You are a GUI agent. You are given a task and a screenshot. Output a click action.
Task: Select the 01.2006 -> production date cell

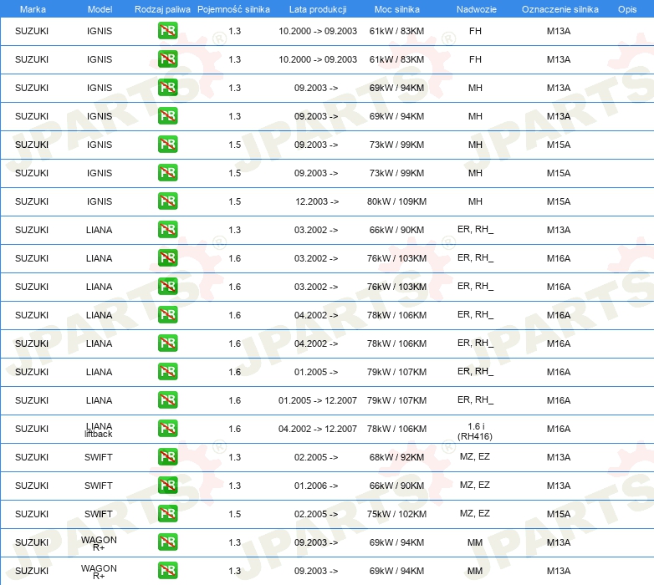tap(316, 486)
